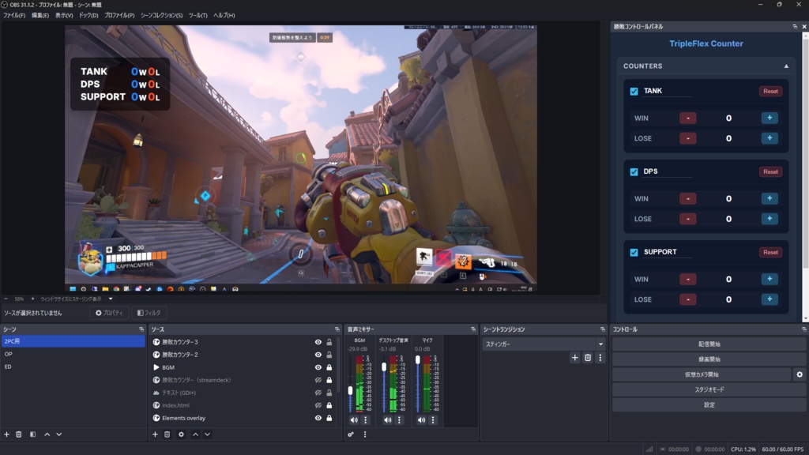Uncheck the TANK counter checkbox
This screenshot has height=455, width=809.
tap(634, 92)
